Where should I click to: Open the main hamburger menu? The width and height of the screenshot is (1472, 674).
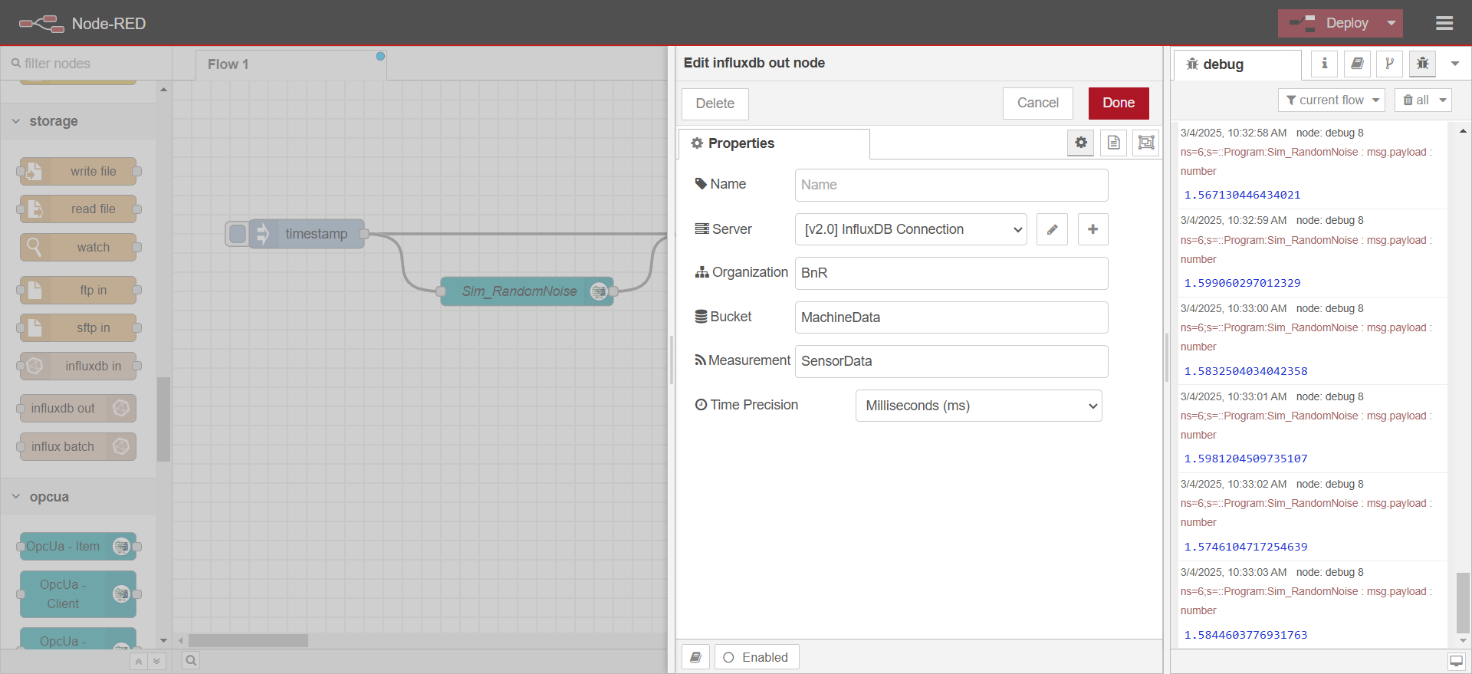pos(1444,24)
